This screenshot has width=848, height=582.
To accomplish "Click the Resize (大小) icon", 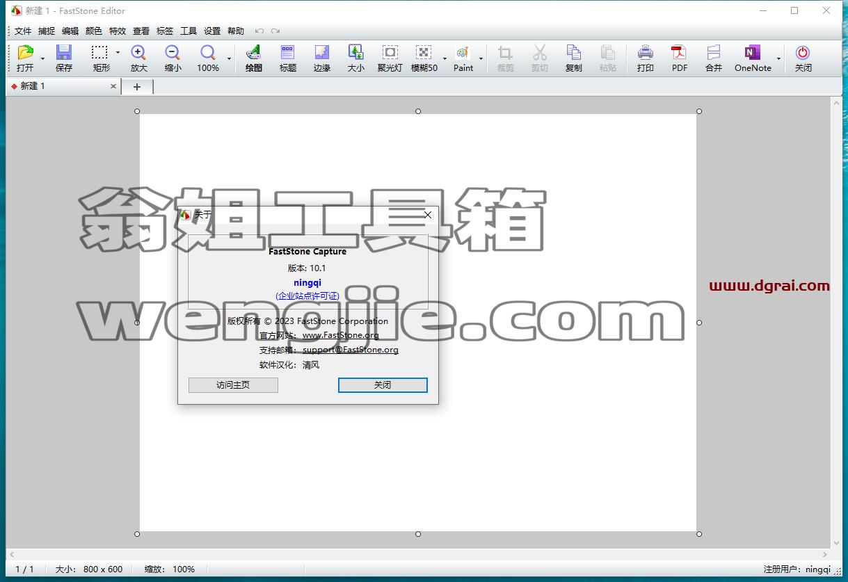I will click(355, 53).
